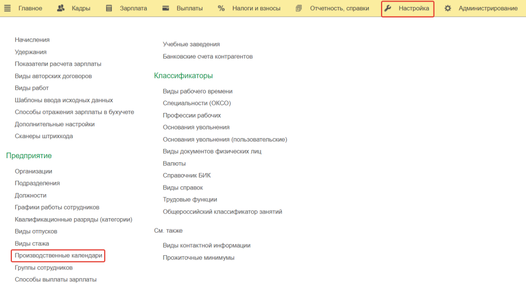Open Графики работы сотрудников
This screenshot has height=286, width=526.
click(x=57, y=207)
